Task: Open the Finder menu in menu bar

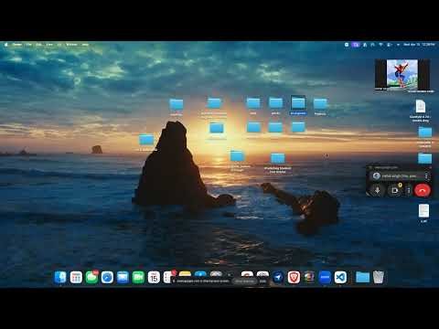Action: coord(17,45)
